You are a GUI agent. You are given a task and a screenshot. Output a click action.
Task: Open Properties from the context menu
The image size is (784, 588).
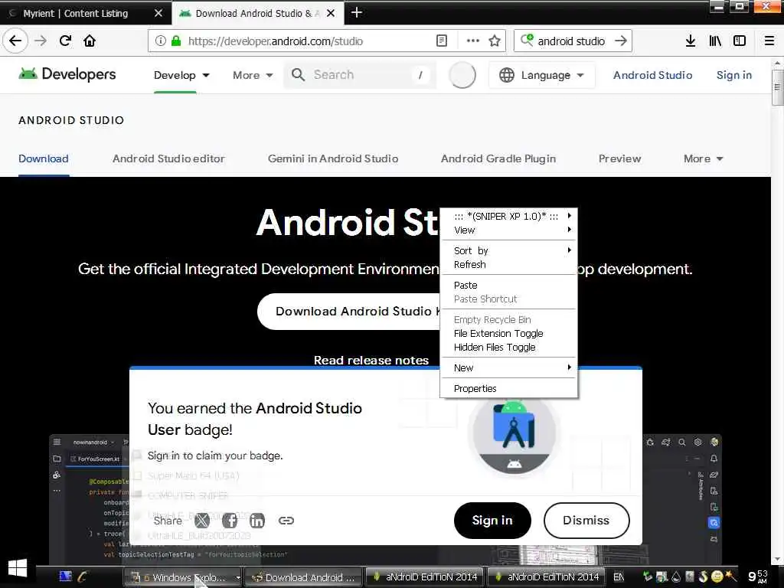[x=508, y=388]
